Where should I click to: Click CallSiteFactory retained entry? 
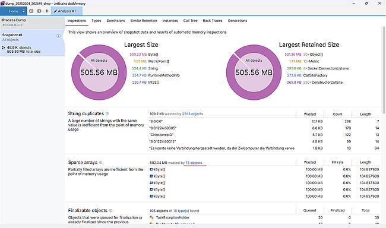tap(315, 75)
